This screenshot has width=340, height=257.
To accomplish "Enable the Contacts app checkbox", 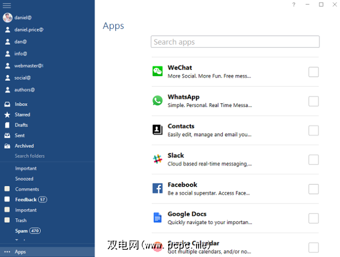I will [313, 131].
